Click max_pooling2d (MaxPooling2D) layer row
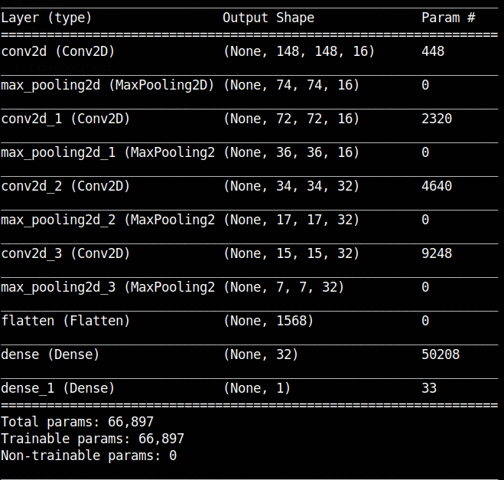Viewport: 504px width, 480px height. point(249,85)
